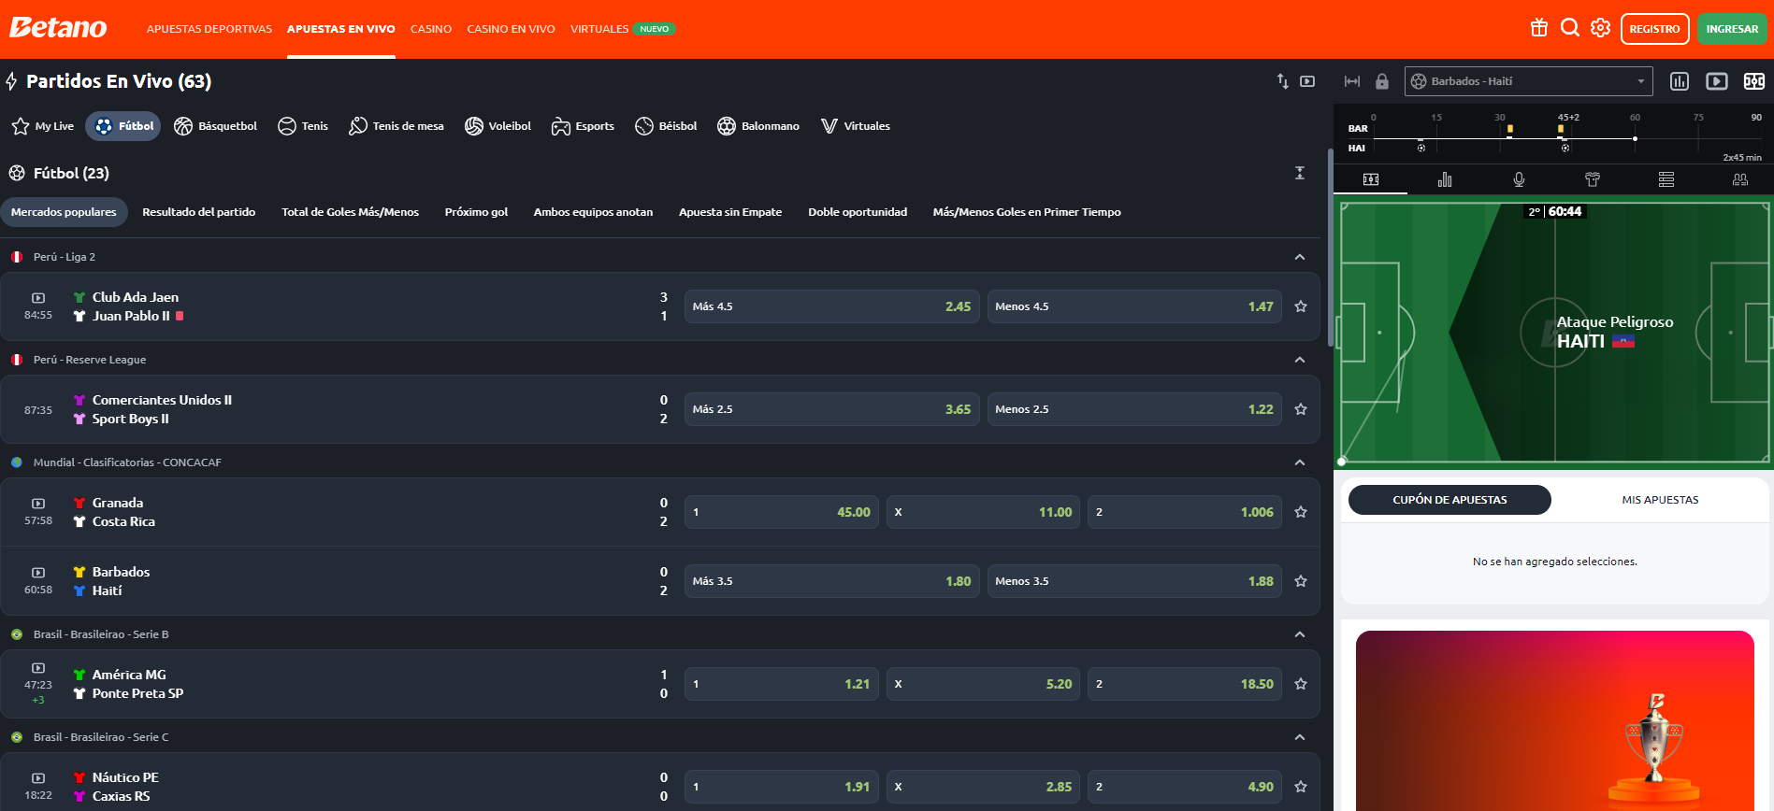The image size is (1774, 811).
Task: Favorite the Granada vs Costa Rica match
Action: [1301, 512]
